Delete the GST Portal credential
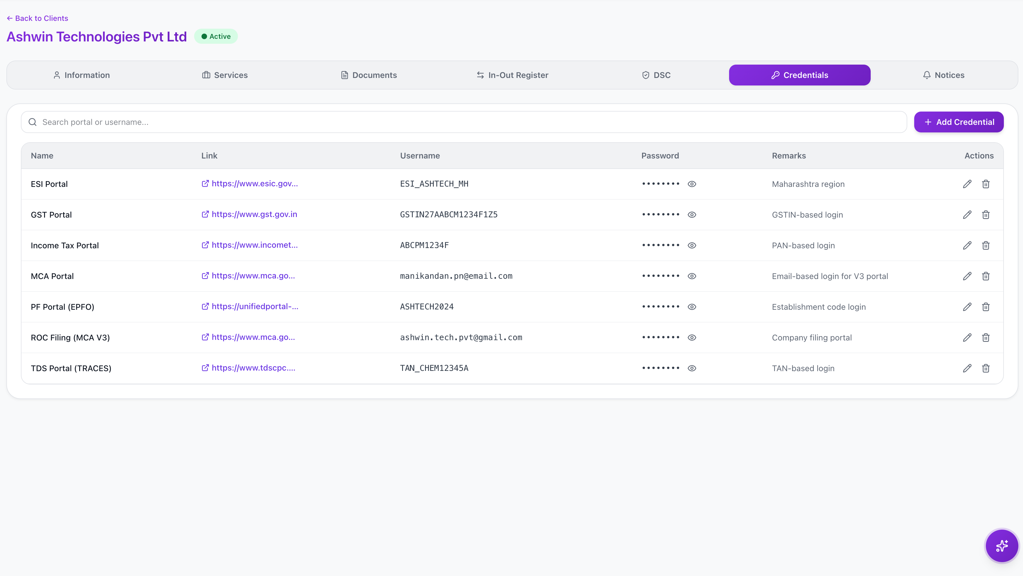Image resolution: width=1023 pixels, height=576 pixels. 986,215
